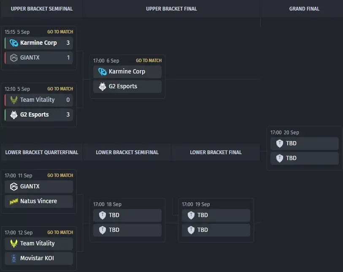This screenshot has width=343, height=272.
Task: Click the GIANTX logo in the lower bracket quarterfinal
Action: coord(14,187)
